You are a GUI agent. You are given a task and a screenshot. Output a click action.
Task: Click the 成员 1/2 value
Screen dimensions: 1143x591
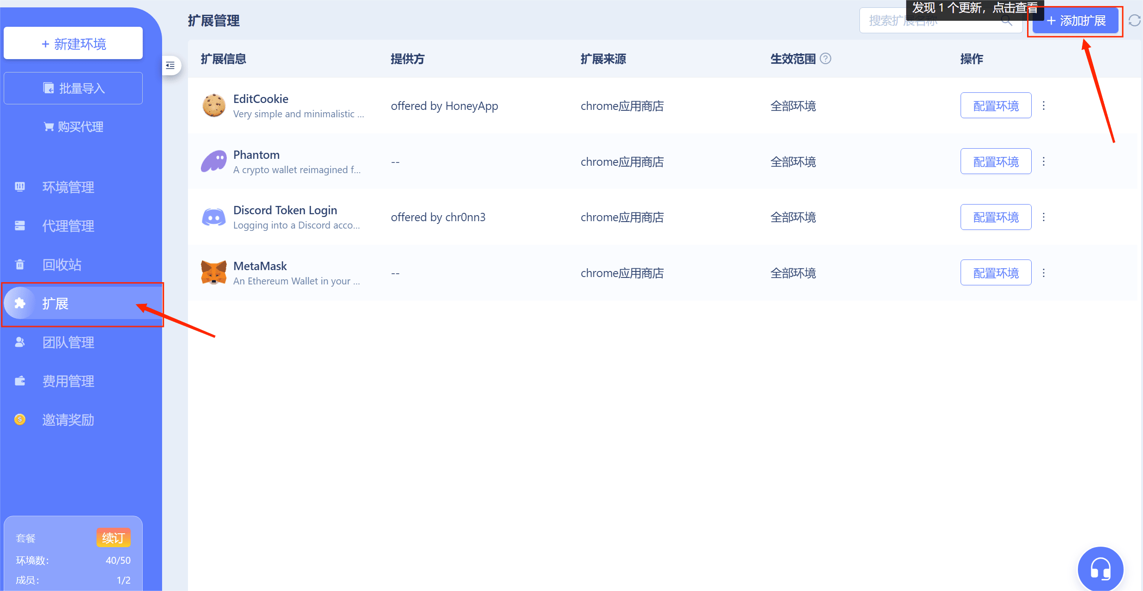point(123,580)
